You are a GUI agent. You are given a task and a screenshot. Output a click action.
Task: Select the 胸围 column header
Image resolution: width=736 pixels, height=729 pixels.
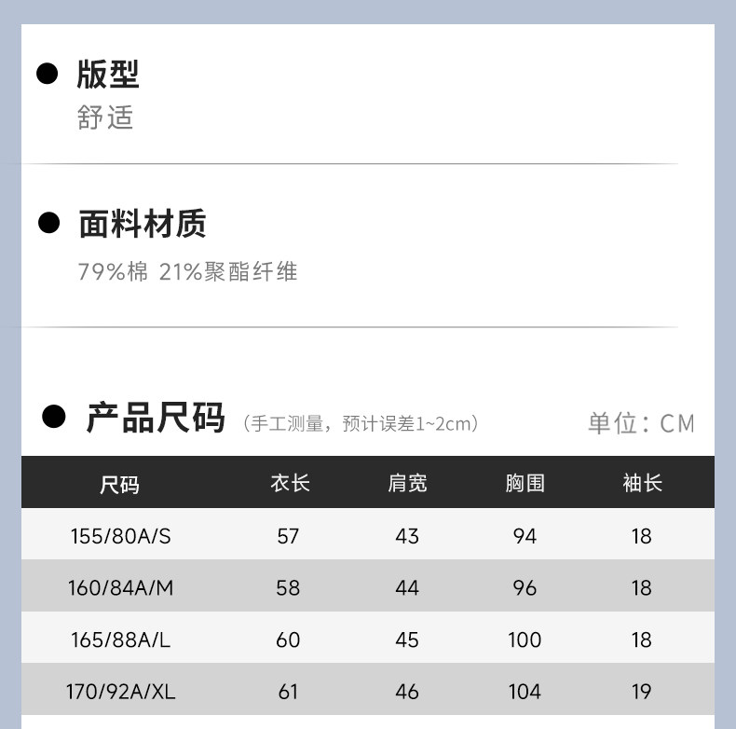pyautogui.click(x=525, y=483)
